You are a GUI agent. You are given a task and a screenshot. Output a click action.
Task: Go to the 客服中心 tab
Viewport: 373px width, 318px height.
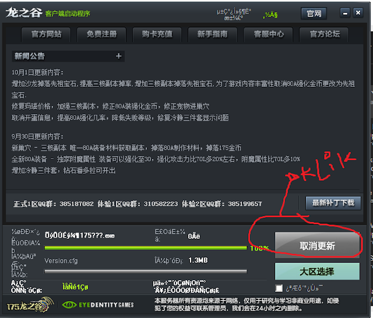269,34
